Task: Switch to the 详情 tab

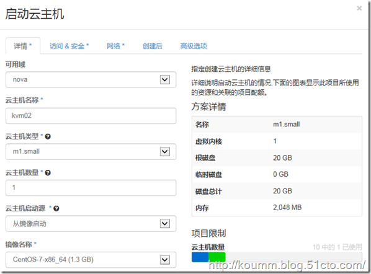Action: click(23, 46)
